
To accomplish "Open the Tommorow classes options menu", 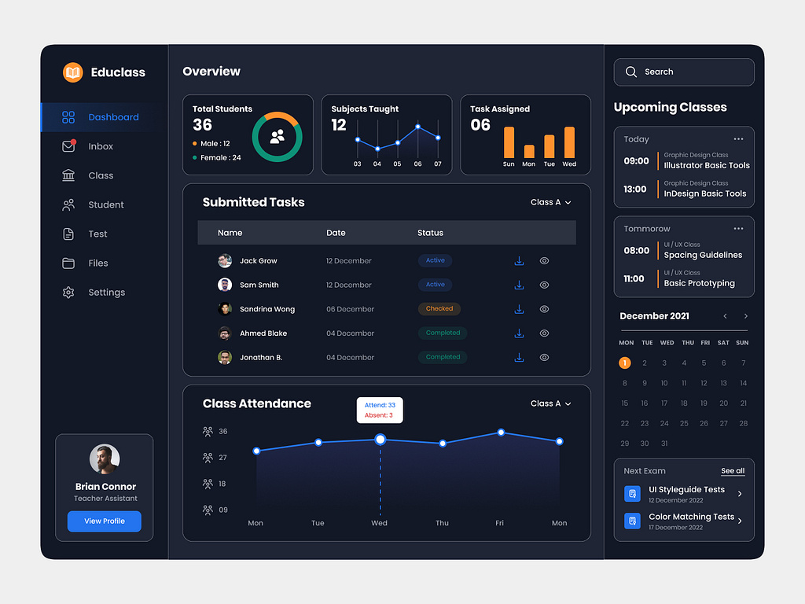I will click(738, 228).
